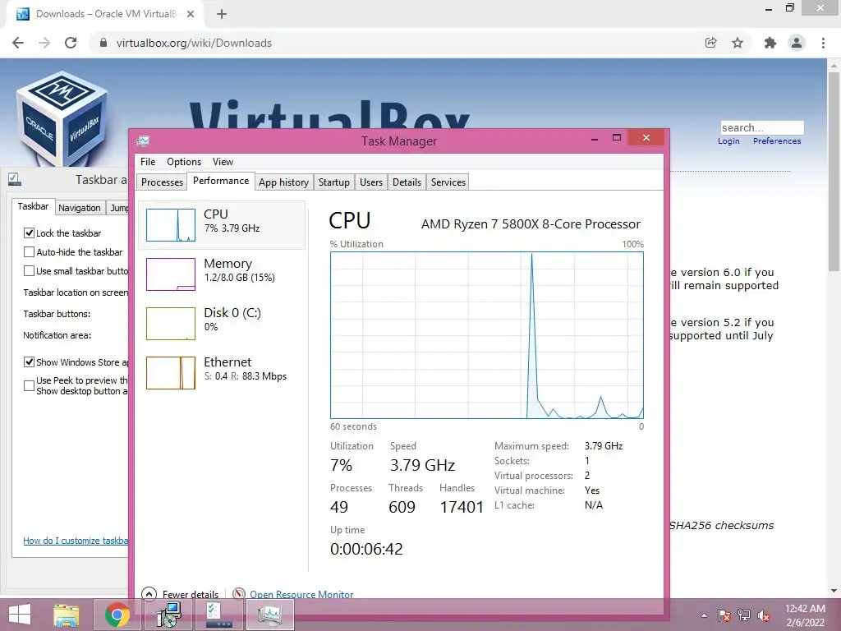
Task: Click the CPU utilization graph
Action: (x=486, y=335)
